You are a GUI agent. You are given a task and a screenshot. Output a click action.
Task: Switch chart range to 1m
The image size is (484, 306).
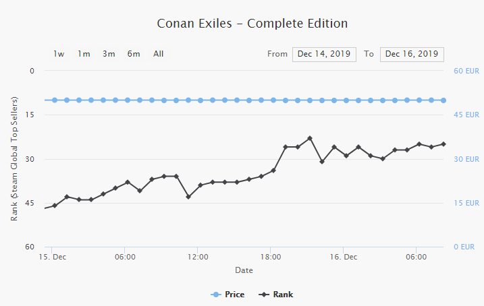pyautogui.click(x=84, y=54)
